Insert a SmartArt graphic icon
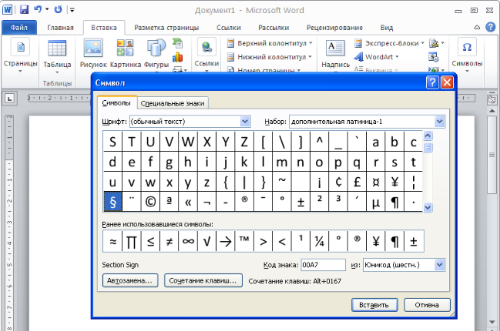This screenshot has height=331, width=500. pos(178,43)
